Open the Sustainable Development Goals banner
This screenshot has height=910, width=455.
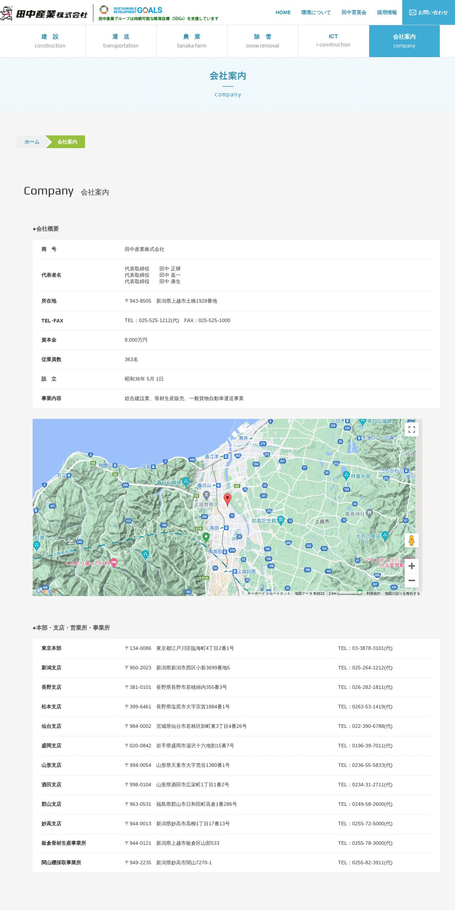[158, 13]
